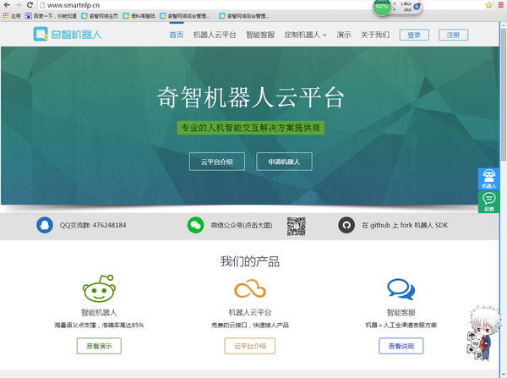Click the 查看演示 button
The image size is (507, 378).
(99, 346)
